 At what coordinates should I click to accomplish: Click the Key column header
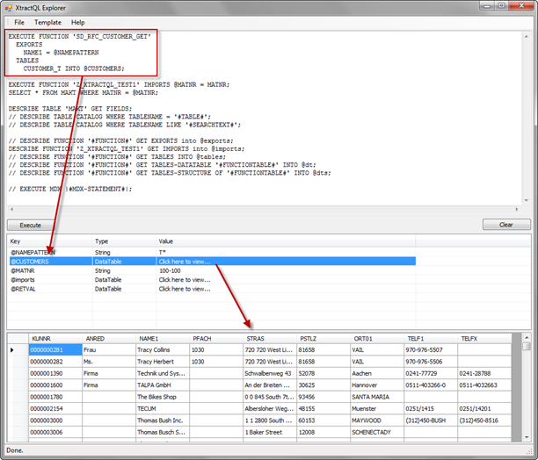(48, 240)
